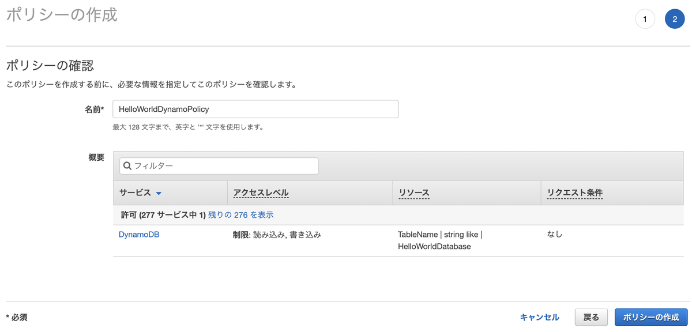Open the DynamoDB service link

[138, 235]
